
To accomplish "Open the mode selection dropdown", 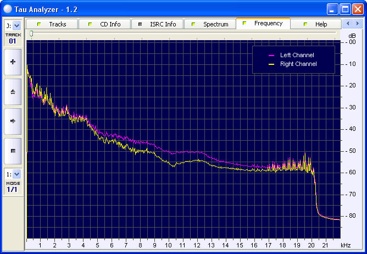I will tap(16, 174).
